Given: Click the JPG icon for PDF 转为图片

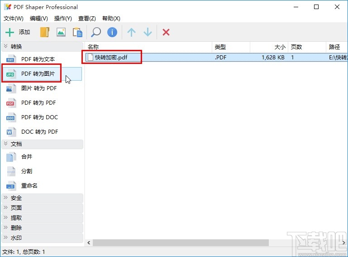Looking at the screenshot, I should click(11, 73).
